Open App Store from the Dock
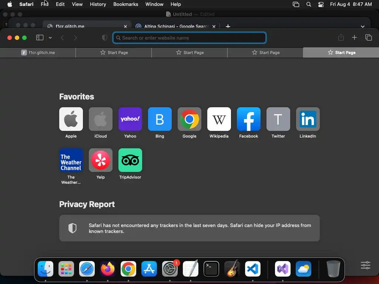379x284 pixels. coord(149,268)
